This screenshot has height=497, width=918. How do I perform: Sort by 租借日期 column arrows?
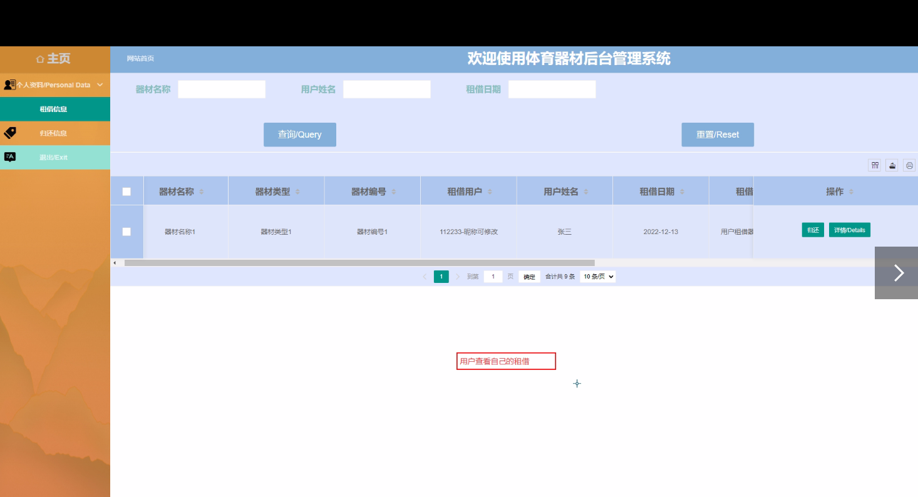coord(682,192)
